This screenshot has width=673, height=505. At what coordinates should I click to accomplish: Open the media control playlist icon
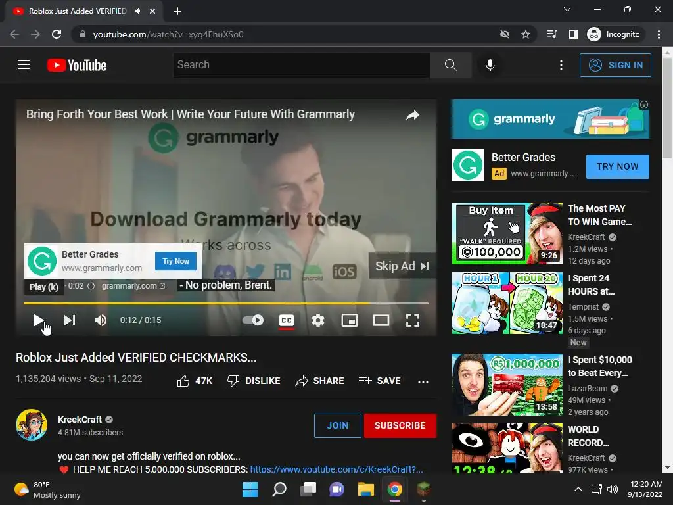click(552, 34)
